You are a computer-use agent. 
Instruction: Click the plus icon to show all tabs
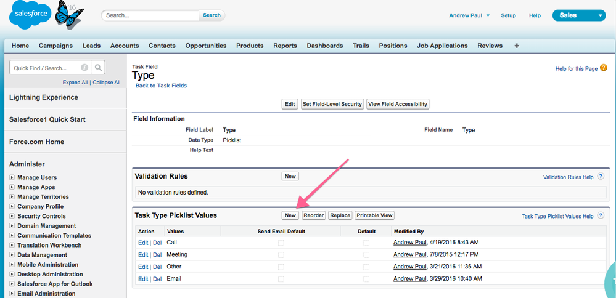coord(517,46)
